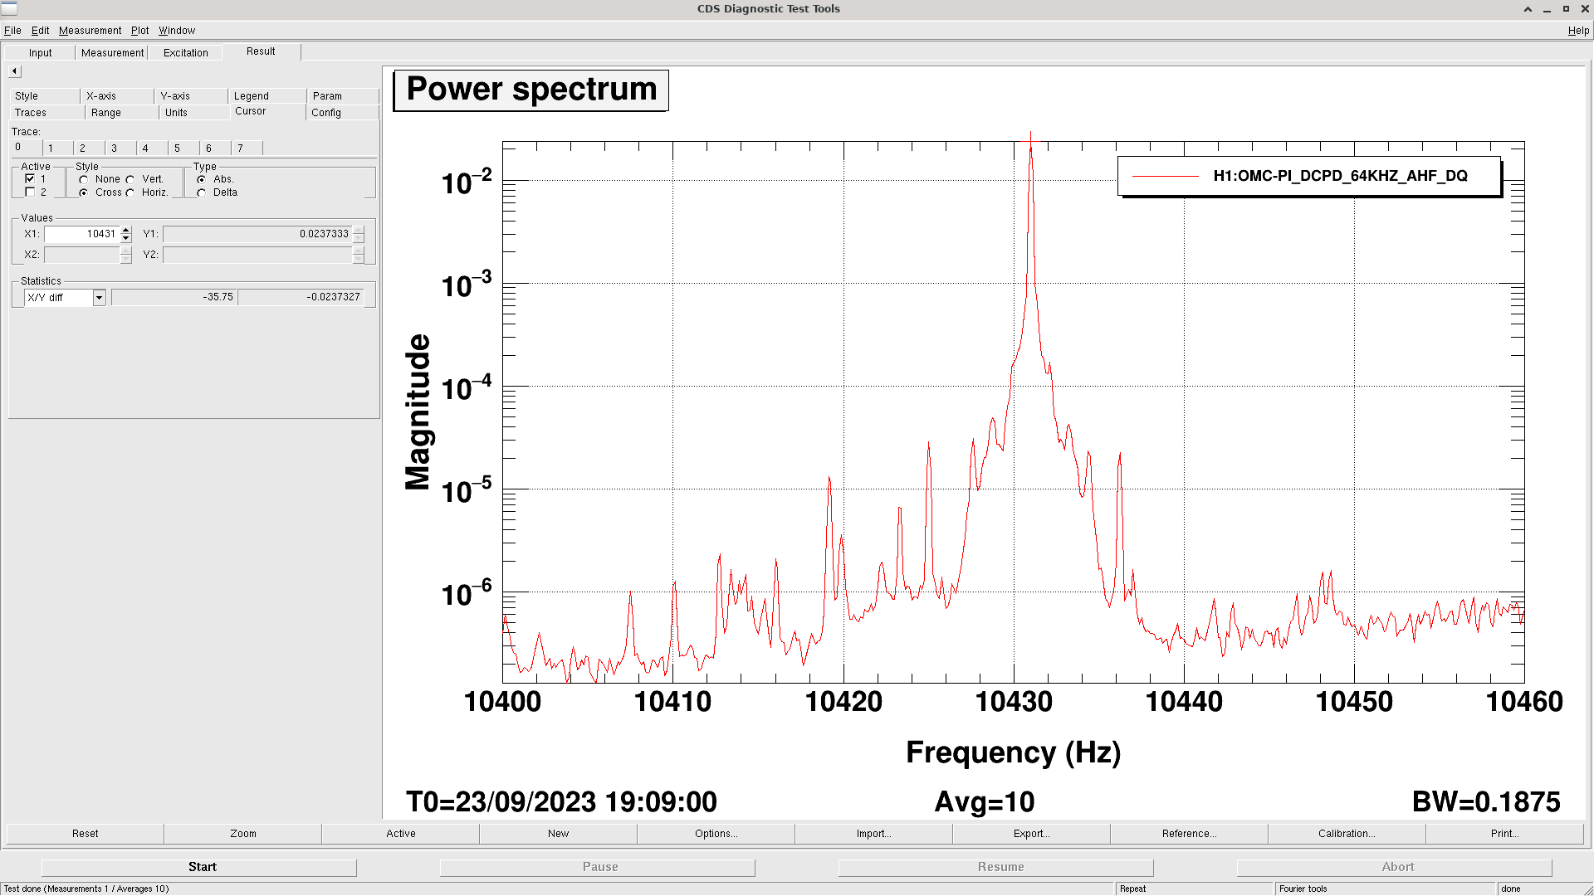Open the Traces options tab

46,113
